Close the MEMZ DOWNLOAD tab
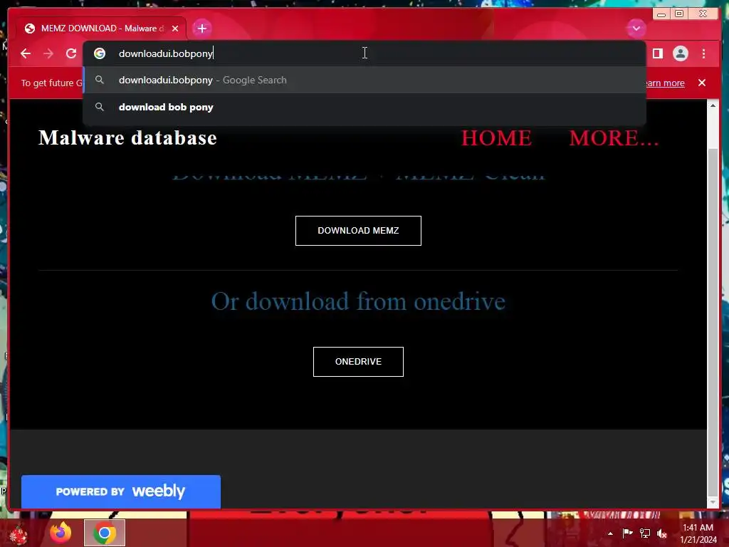Image resolution: width=729 pixels, height=547 pixels. 175,28
